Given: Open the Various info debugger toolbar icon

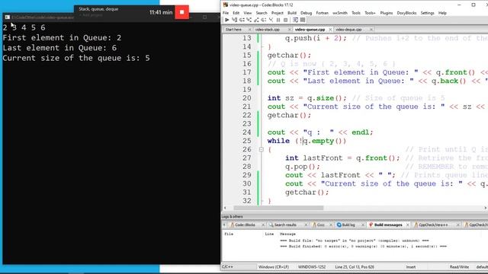Looking at the screenshot, I should 303,20.
